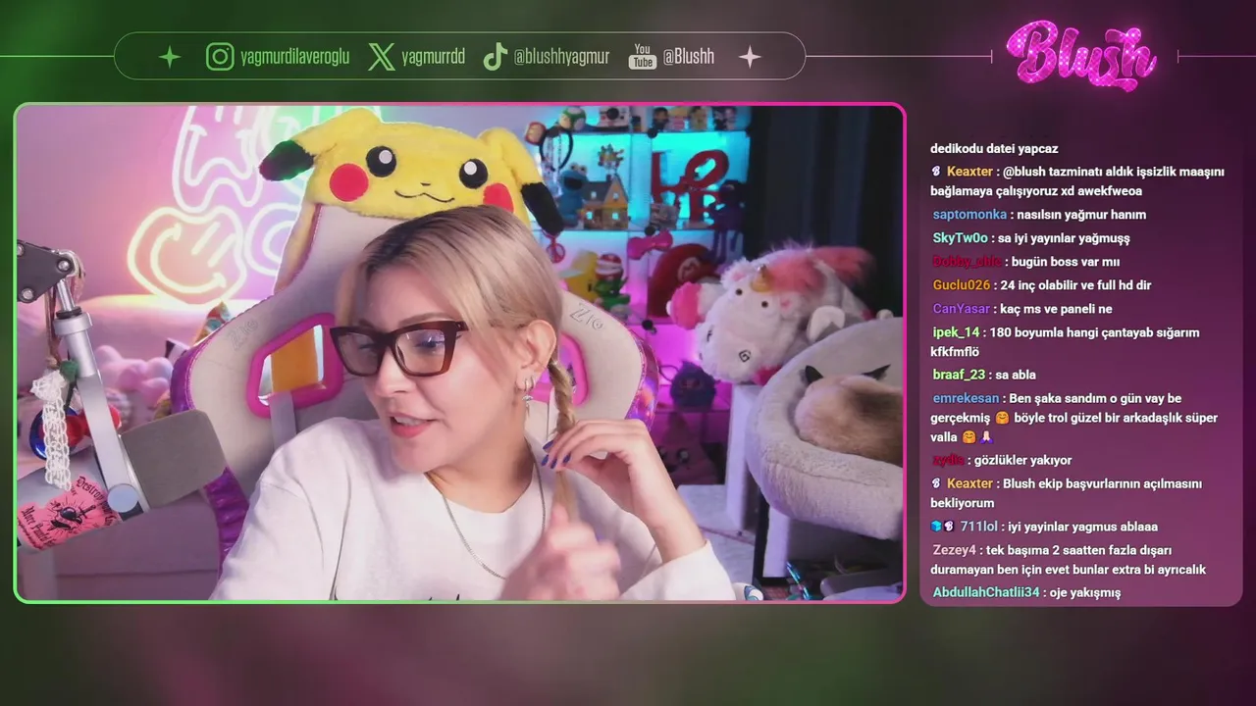Viewport: 1256px width, 706px height.
Task: Click Keaxter's name on the tazminatı message
Action: (x=969, y=172)
